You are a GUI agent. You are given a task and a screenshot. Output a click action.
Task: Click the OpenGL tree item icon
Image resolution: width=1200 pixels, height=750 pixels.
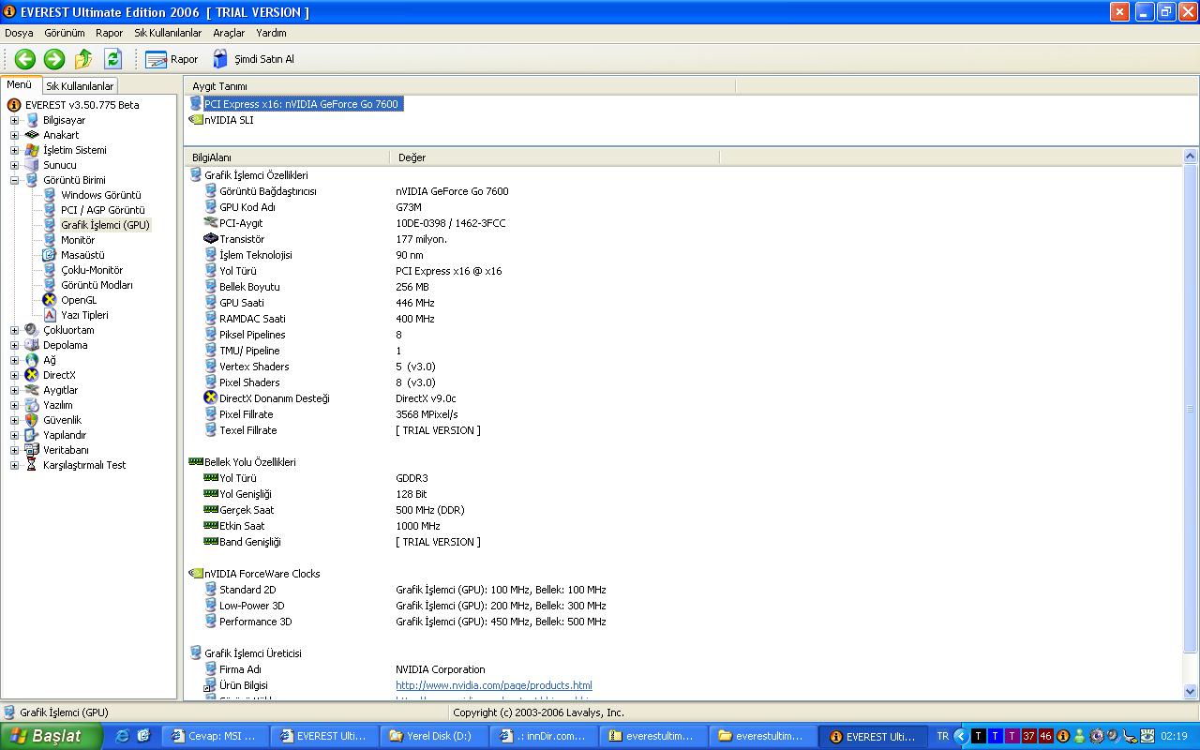click(50, 300)
